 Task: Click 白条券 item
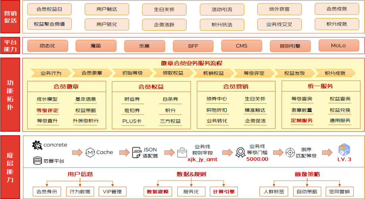click(x=170, y=99)
